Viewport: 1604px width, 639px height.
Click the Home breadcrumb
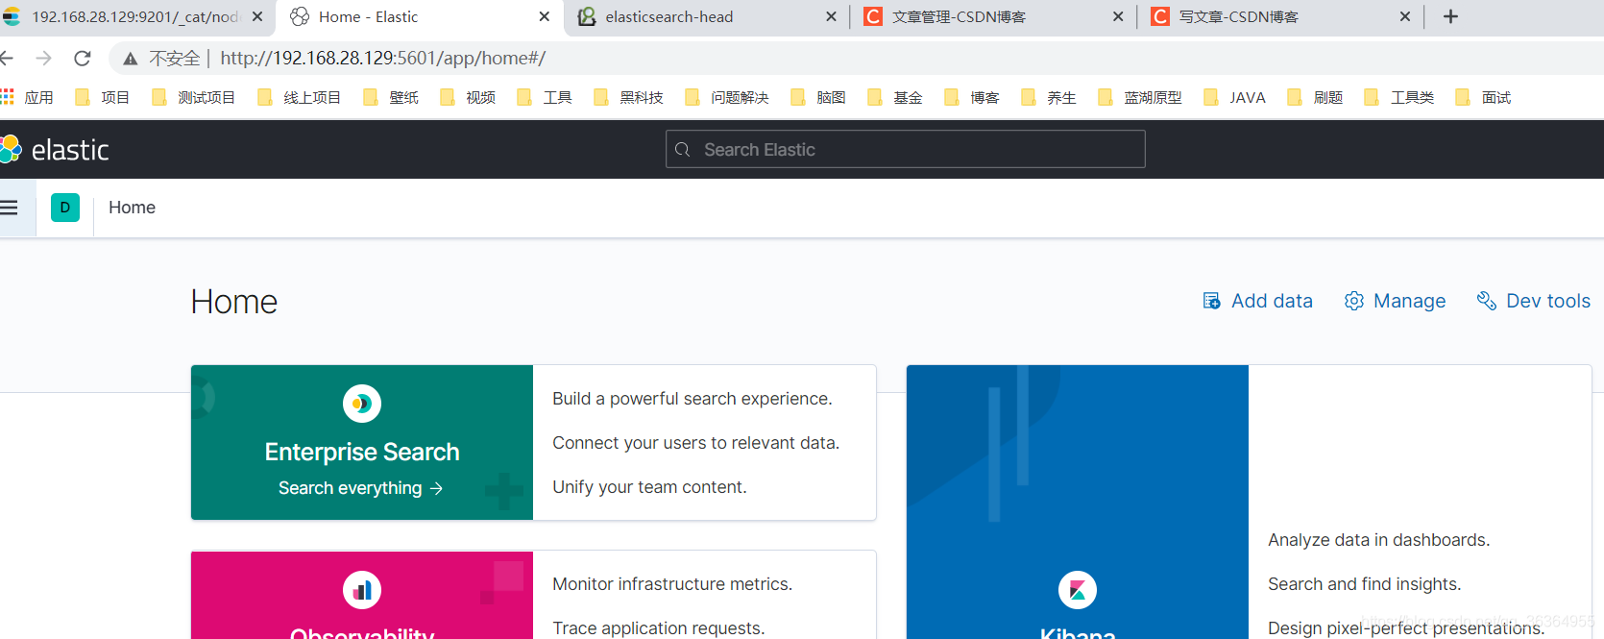point(132,208)
